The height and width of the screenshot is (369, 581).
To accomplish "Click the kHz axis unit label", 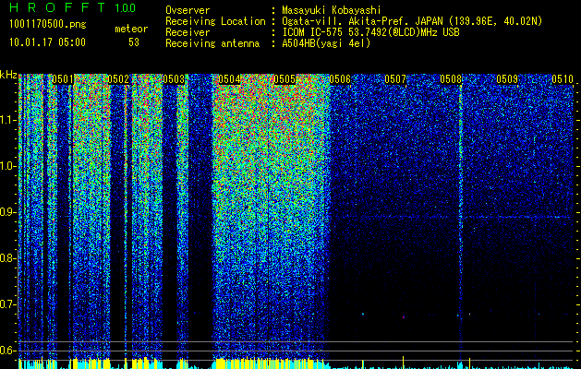I will (8, 75).
